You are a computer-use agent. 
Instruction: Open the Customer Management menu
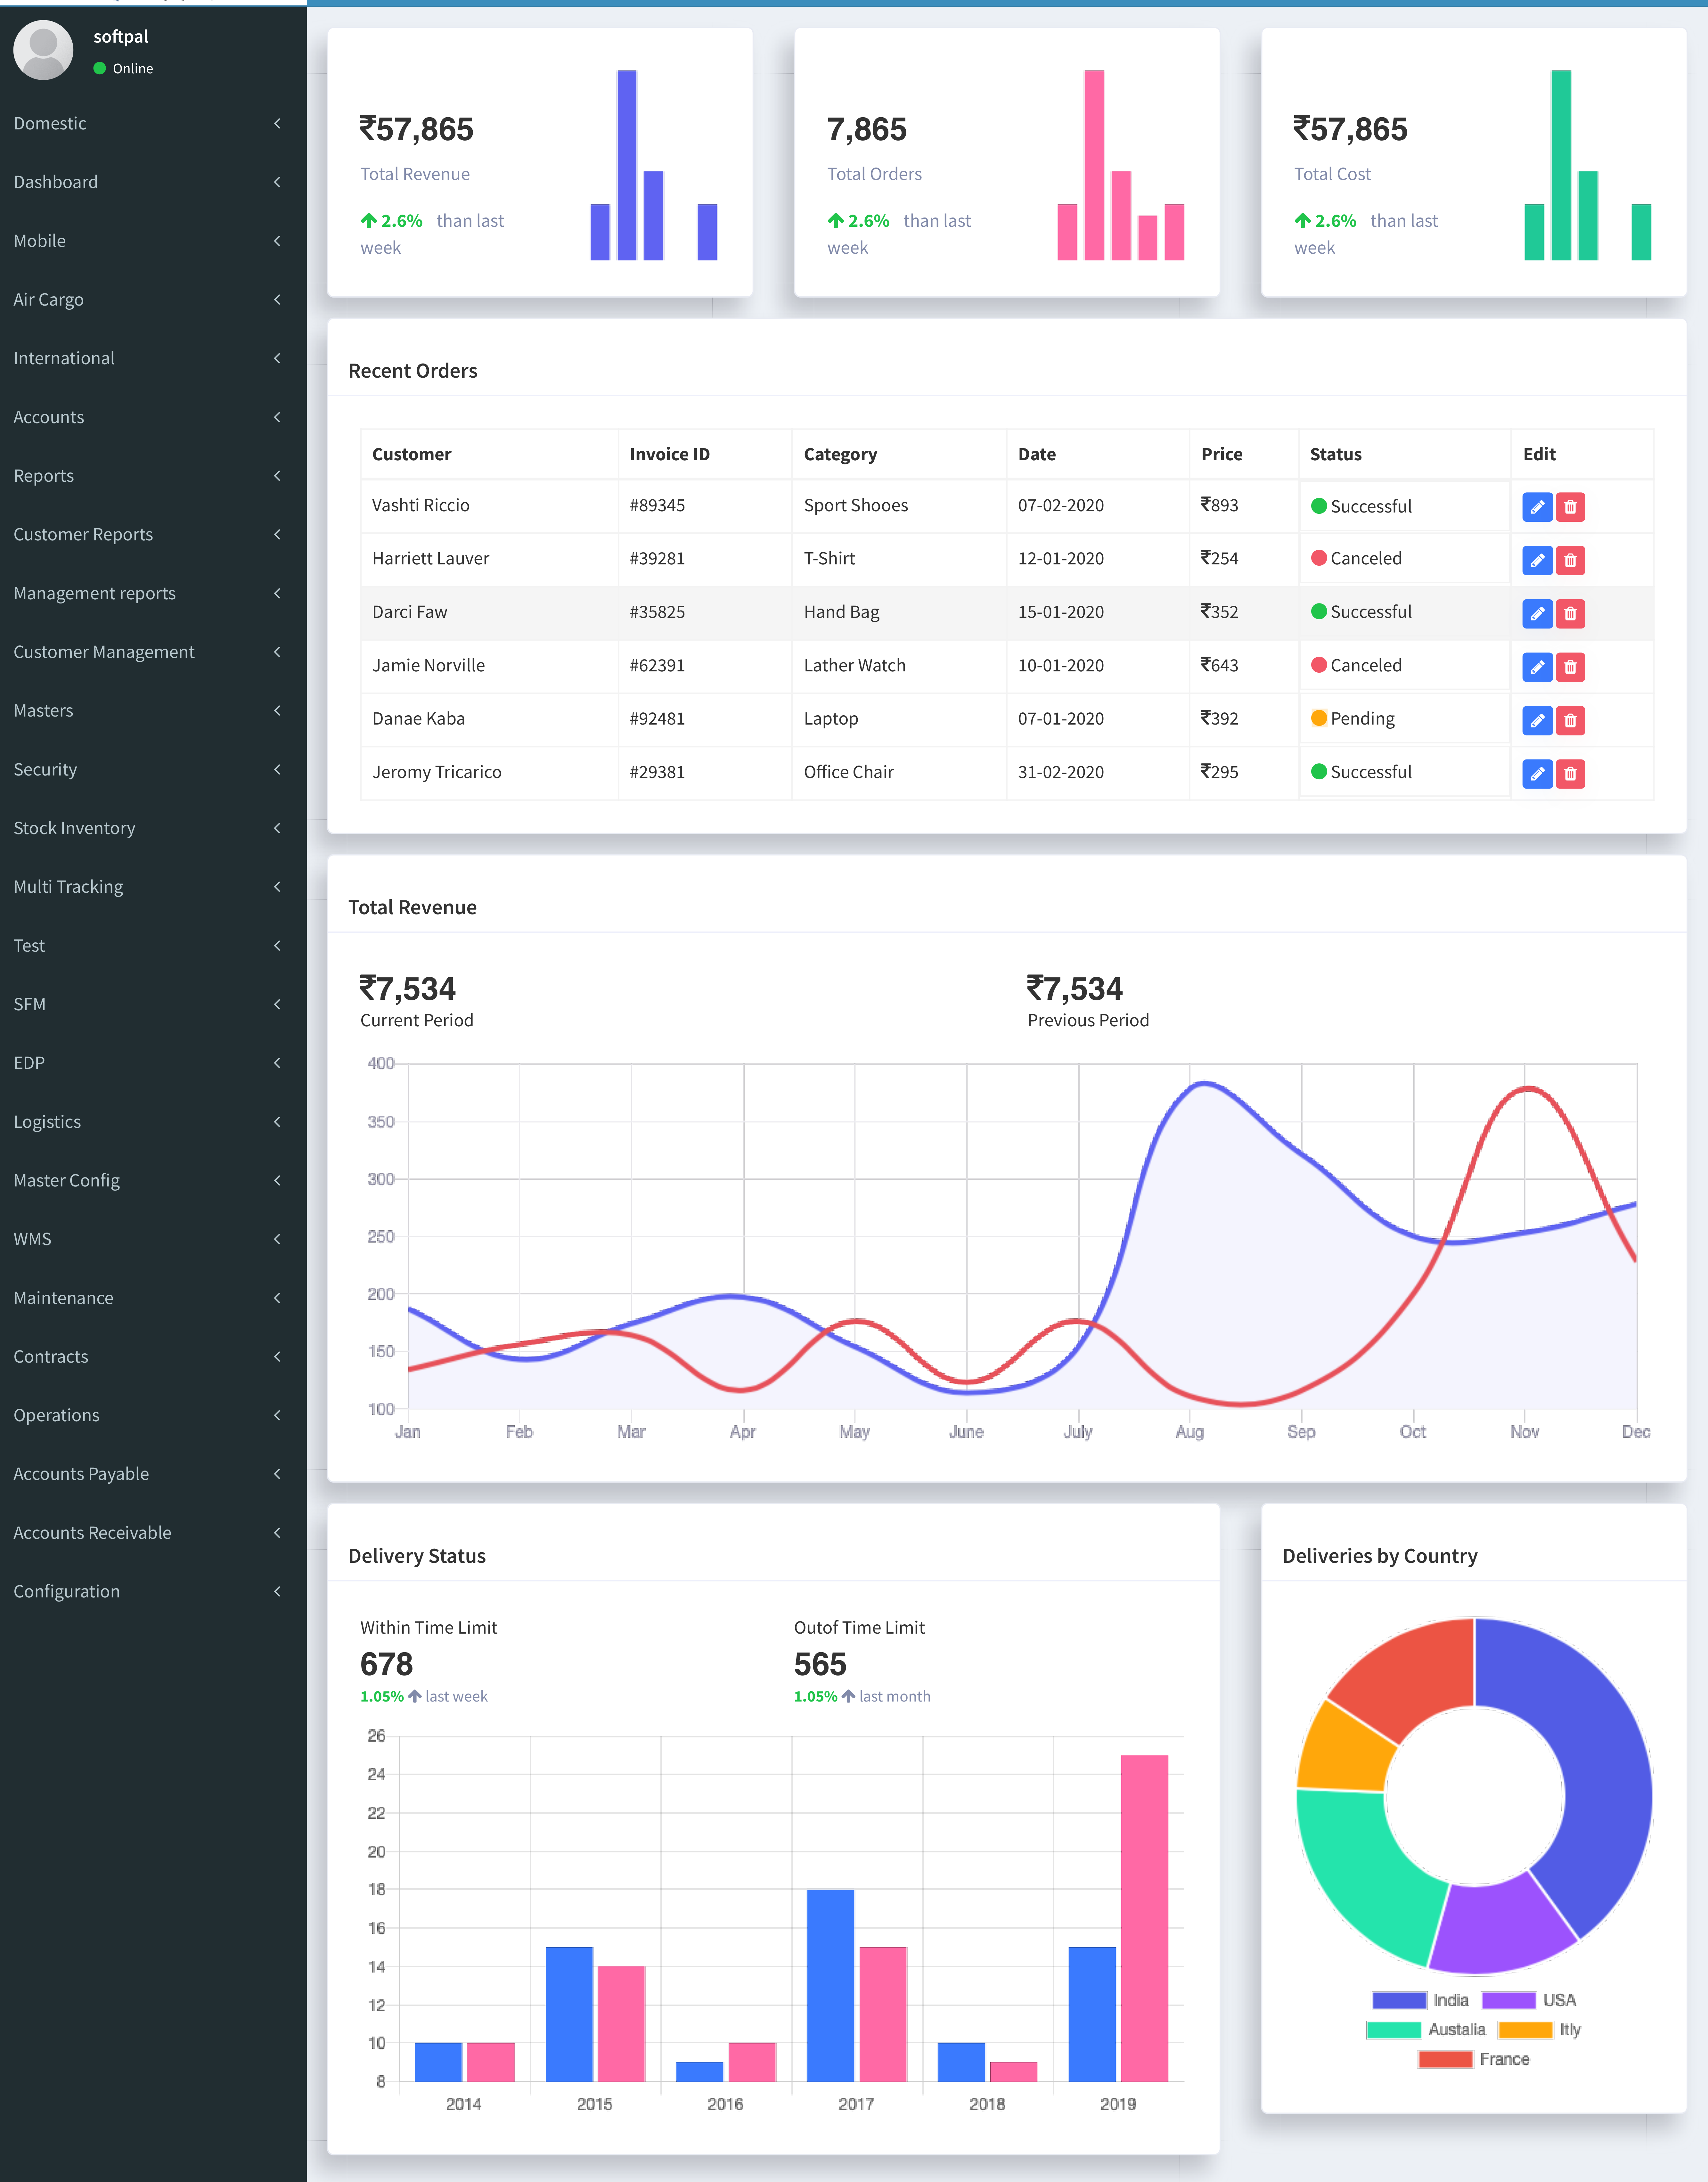click(x=153, y=652)
